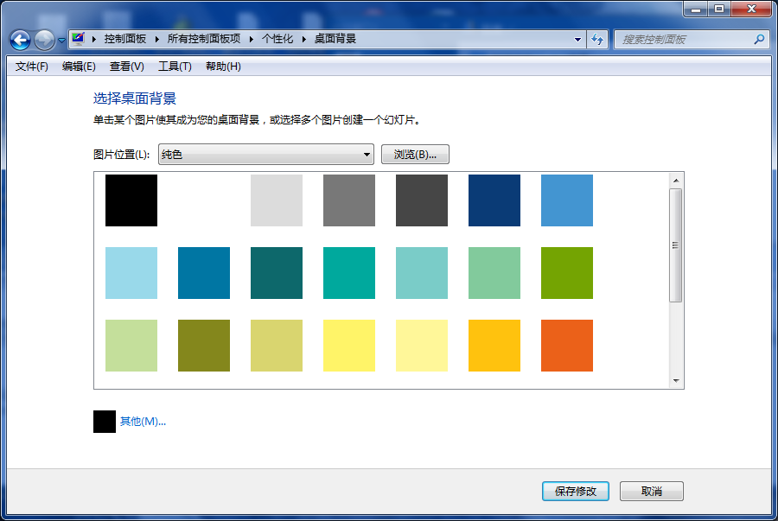Image resolution: width=778 pixels, height=521 pixels.
Task: Click the scroll up arrow of color list
Action: (676, 181)
